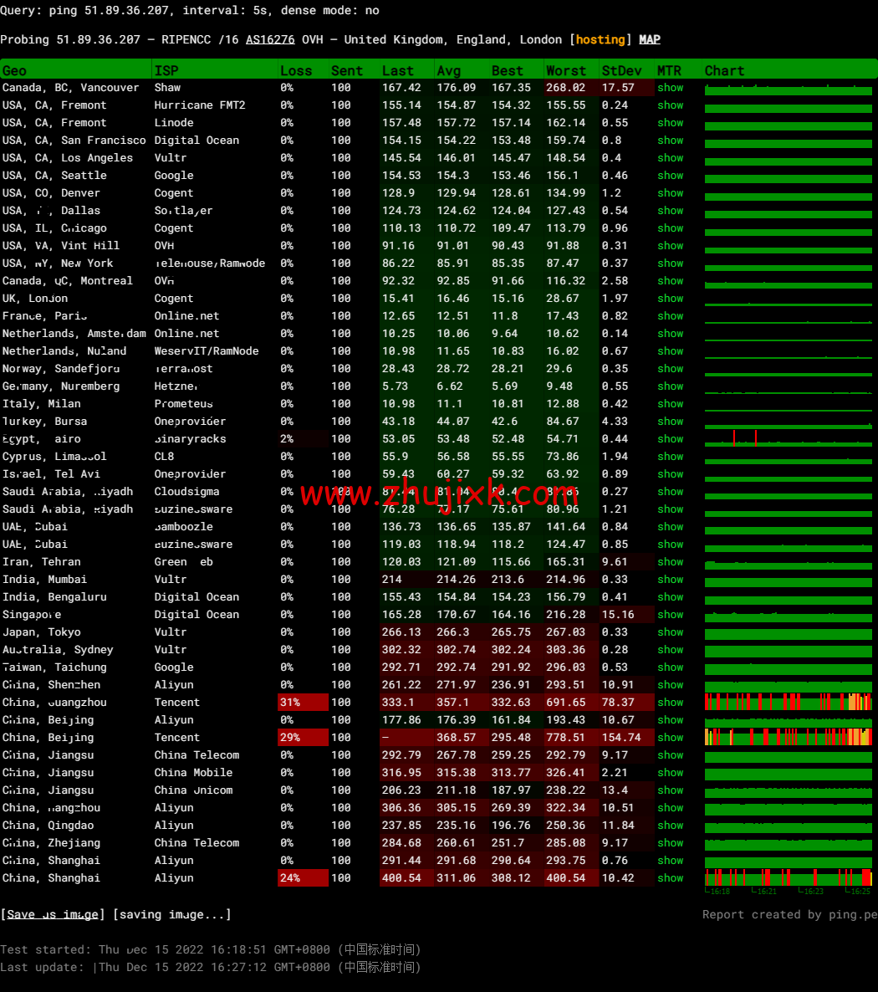This screenshot has height=992, width=878.
Task: Click the chart for Egypt Cairo row
Action: (789, 438)
